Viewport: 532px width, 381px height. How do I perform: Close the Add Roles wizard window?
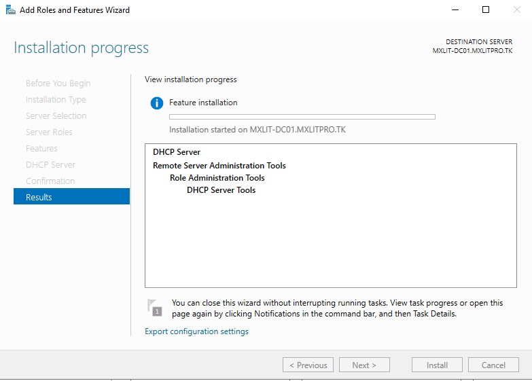pyautogui.click(x=517, y=10)
